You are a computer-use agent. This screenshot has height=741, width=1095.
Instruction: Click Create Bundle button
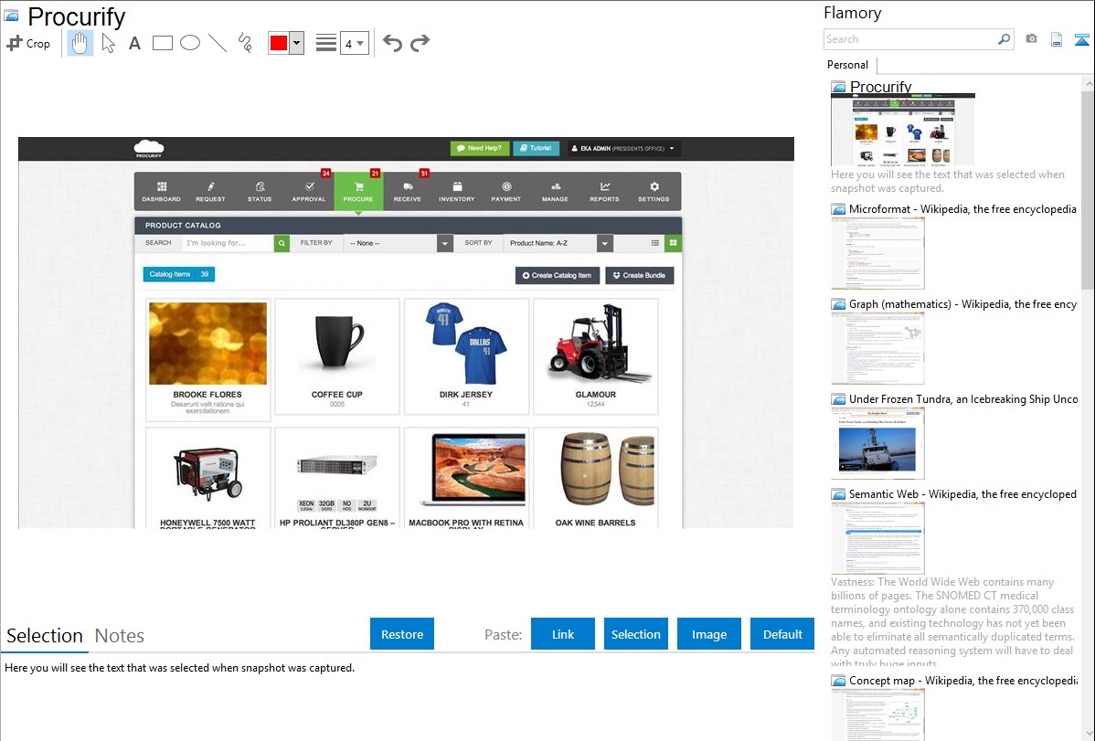pos(640,275)
